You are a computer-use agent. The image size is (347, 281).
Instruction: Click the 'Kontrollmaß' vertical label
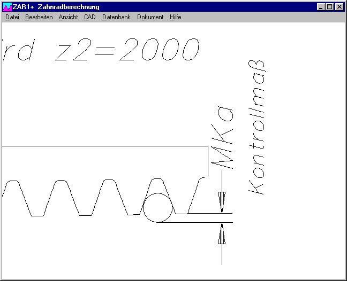(257, 127)
